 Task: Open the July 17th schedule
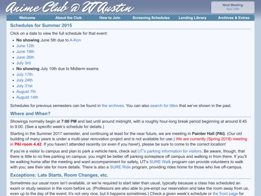pyautogui.click(x=25, y=75)
